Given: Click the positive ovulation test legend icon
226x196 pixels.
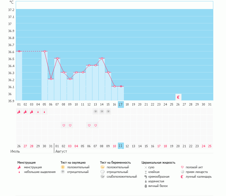Looking at the screenshot, I should tap(62, 167).
